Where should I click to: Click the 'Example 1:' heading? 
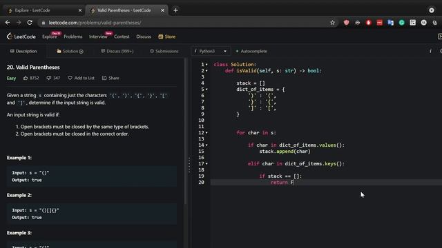coord(19,158)
